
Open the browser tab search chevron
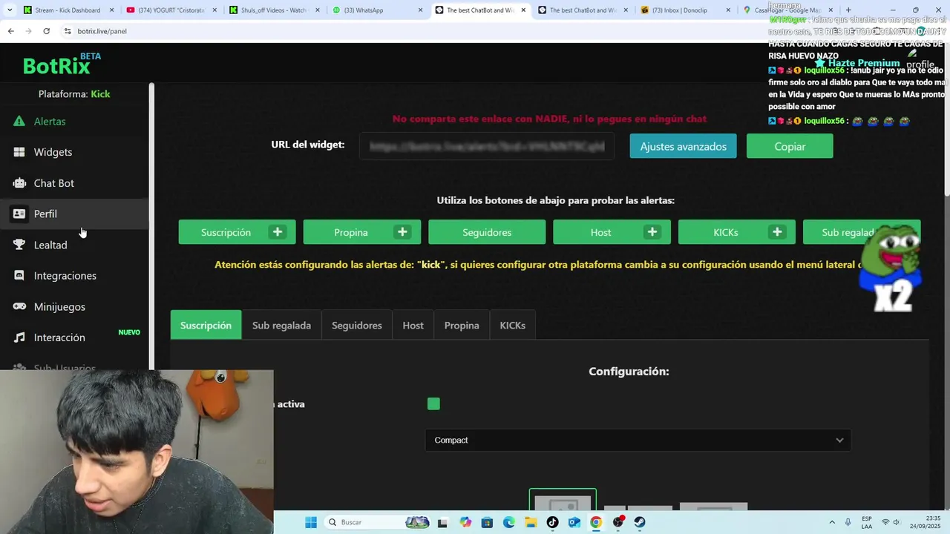coord(9,10)
